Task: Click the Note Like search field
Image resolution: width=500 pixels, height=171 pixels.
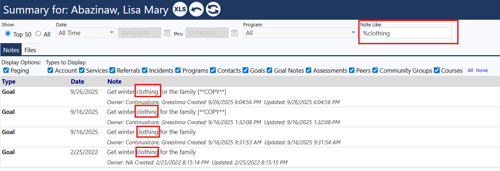Action: tap(406, 33)
